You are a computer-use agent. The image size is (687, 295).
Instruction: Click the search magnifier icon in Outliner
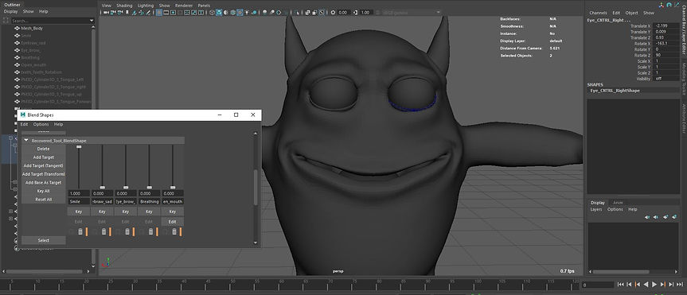pyautogui.click(x=6, y=21)
